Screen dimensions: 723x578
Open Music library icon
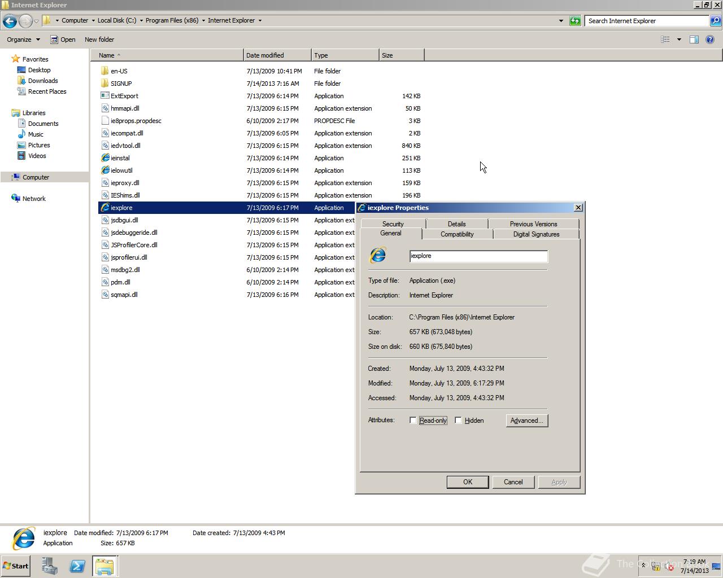(21, 134)
